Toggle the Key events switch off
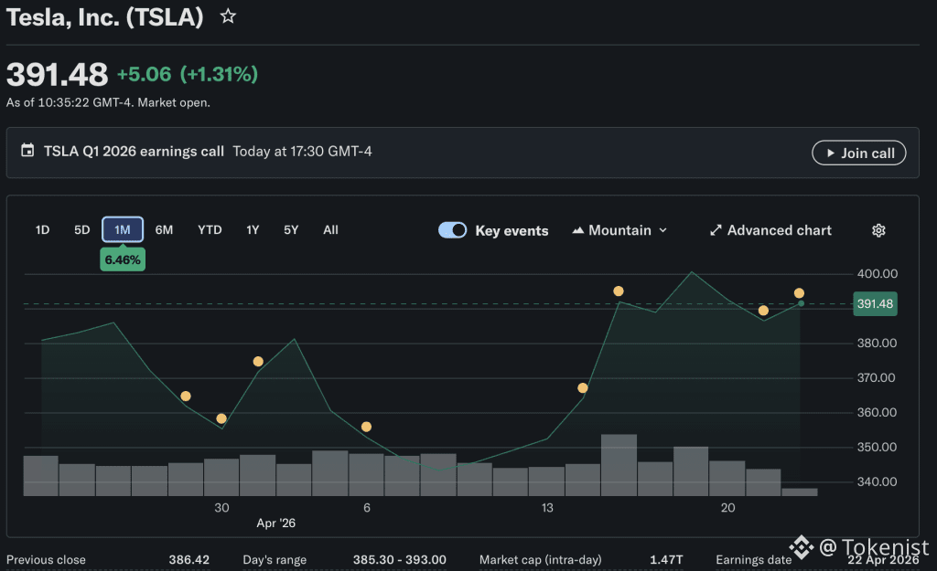This screenshot has width=937, height=571. coord(453,230)
